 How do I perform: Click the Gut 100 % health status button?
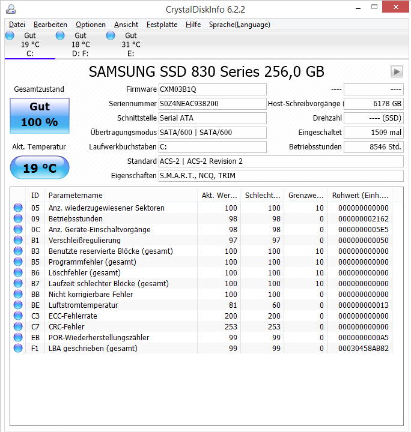(x=40, y=116)
